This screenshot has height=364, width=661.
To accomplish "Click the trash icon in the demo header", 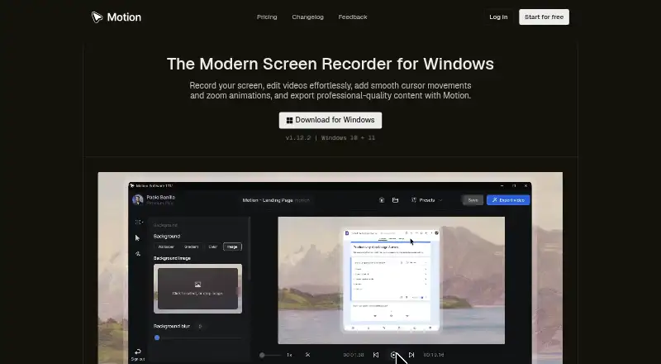I will (x=382, y=200).
